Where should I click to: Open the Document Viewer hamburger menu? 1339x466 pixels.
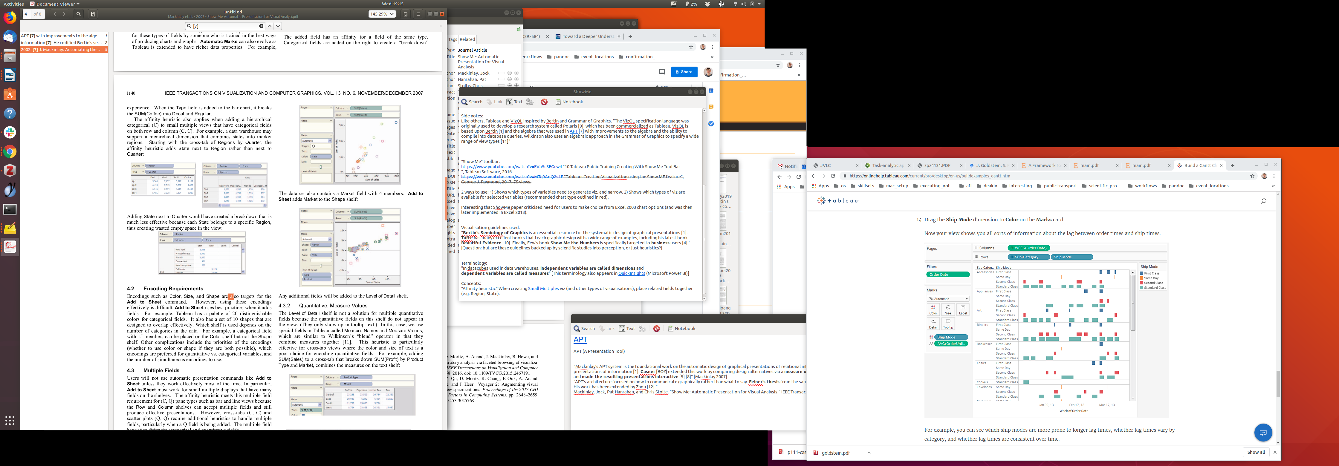tap(418, 14)
